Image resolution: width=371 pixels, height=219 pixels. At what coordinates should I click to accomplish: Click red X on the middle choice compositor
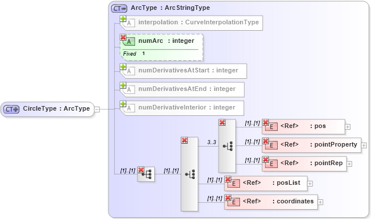[x=184, y=140]
